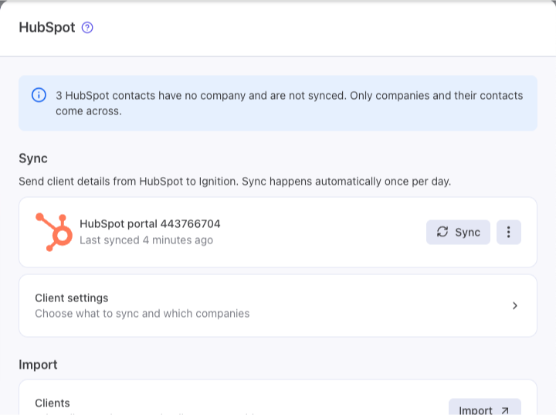Click 'Choose what to sync and which companies'
This screenshot has width=556, height=415.
coord(142,314)
